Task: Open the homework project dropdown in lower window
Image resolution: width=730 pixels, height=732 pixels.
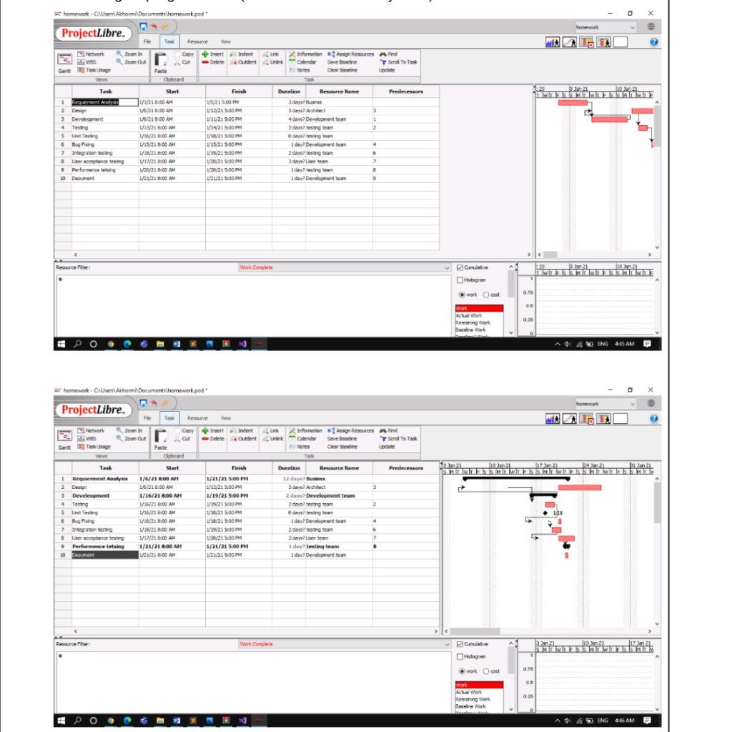Action: [606, 404]
